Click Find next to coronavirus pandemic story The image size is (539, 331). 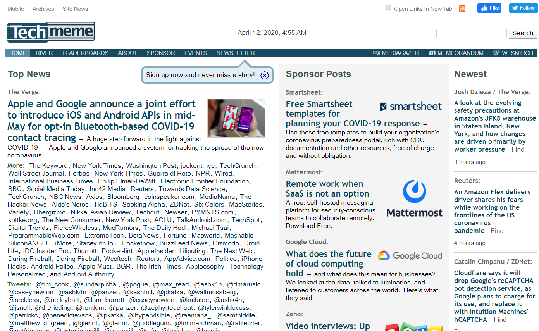(497, 231)
